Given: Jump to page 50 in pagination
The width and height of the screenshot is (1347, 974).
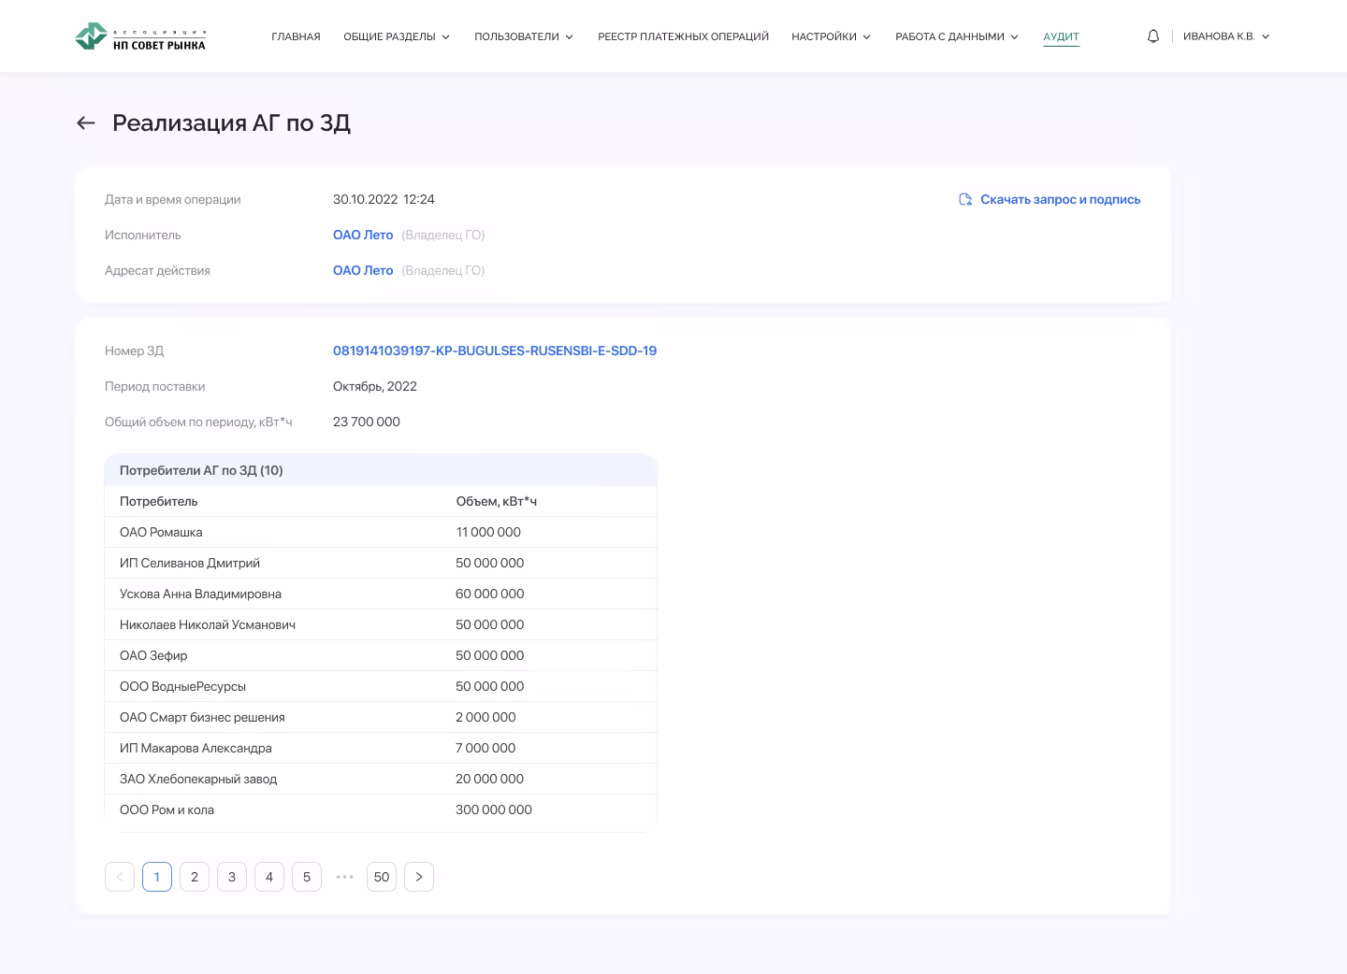Looking at the screenshot, I should 382,877.
